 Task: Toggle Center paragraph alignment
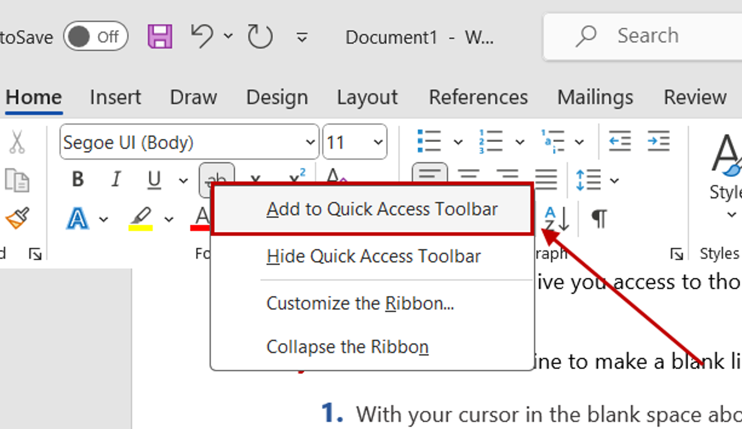468,174
